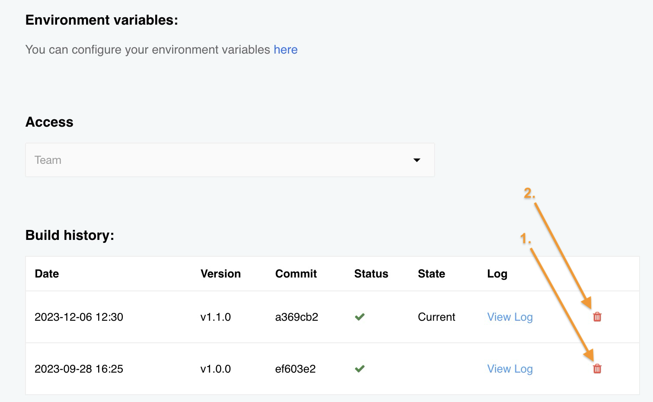The width and height of the screenshot is (653, 402).
Task: Select the 2023-12-06 12:30 date cell
Action: pyautogui.click(x=79, y=317)
